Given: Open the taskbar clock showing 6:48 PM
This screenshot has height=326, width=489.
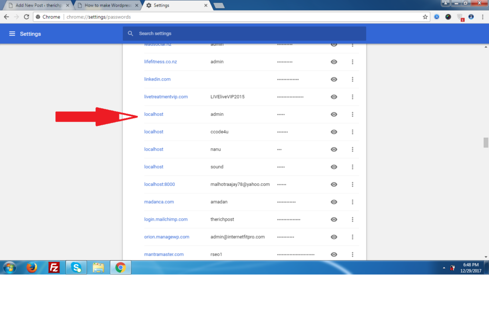Looking at the screenshot, I should click(x=470, y=268).
